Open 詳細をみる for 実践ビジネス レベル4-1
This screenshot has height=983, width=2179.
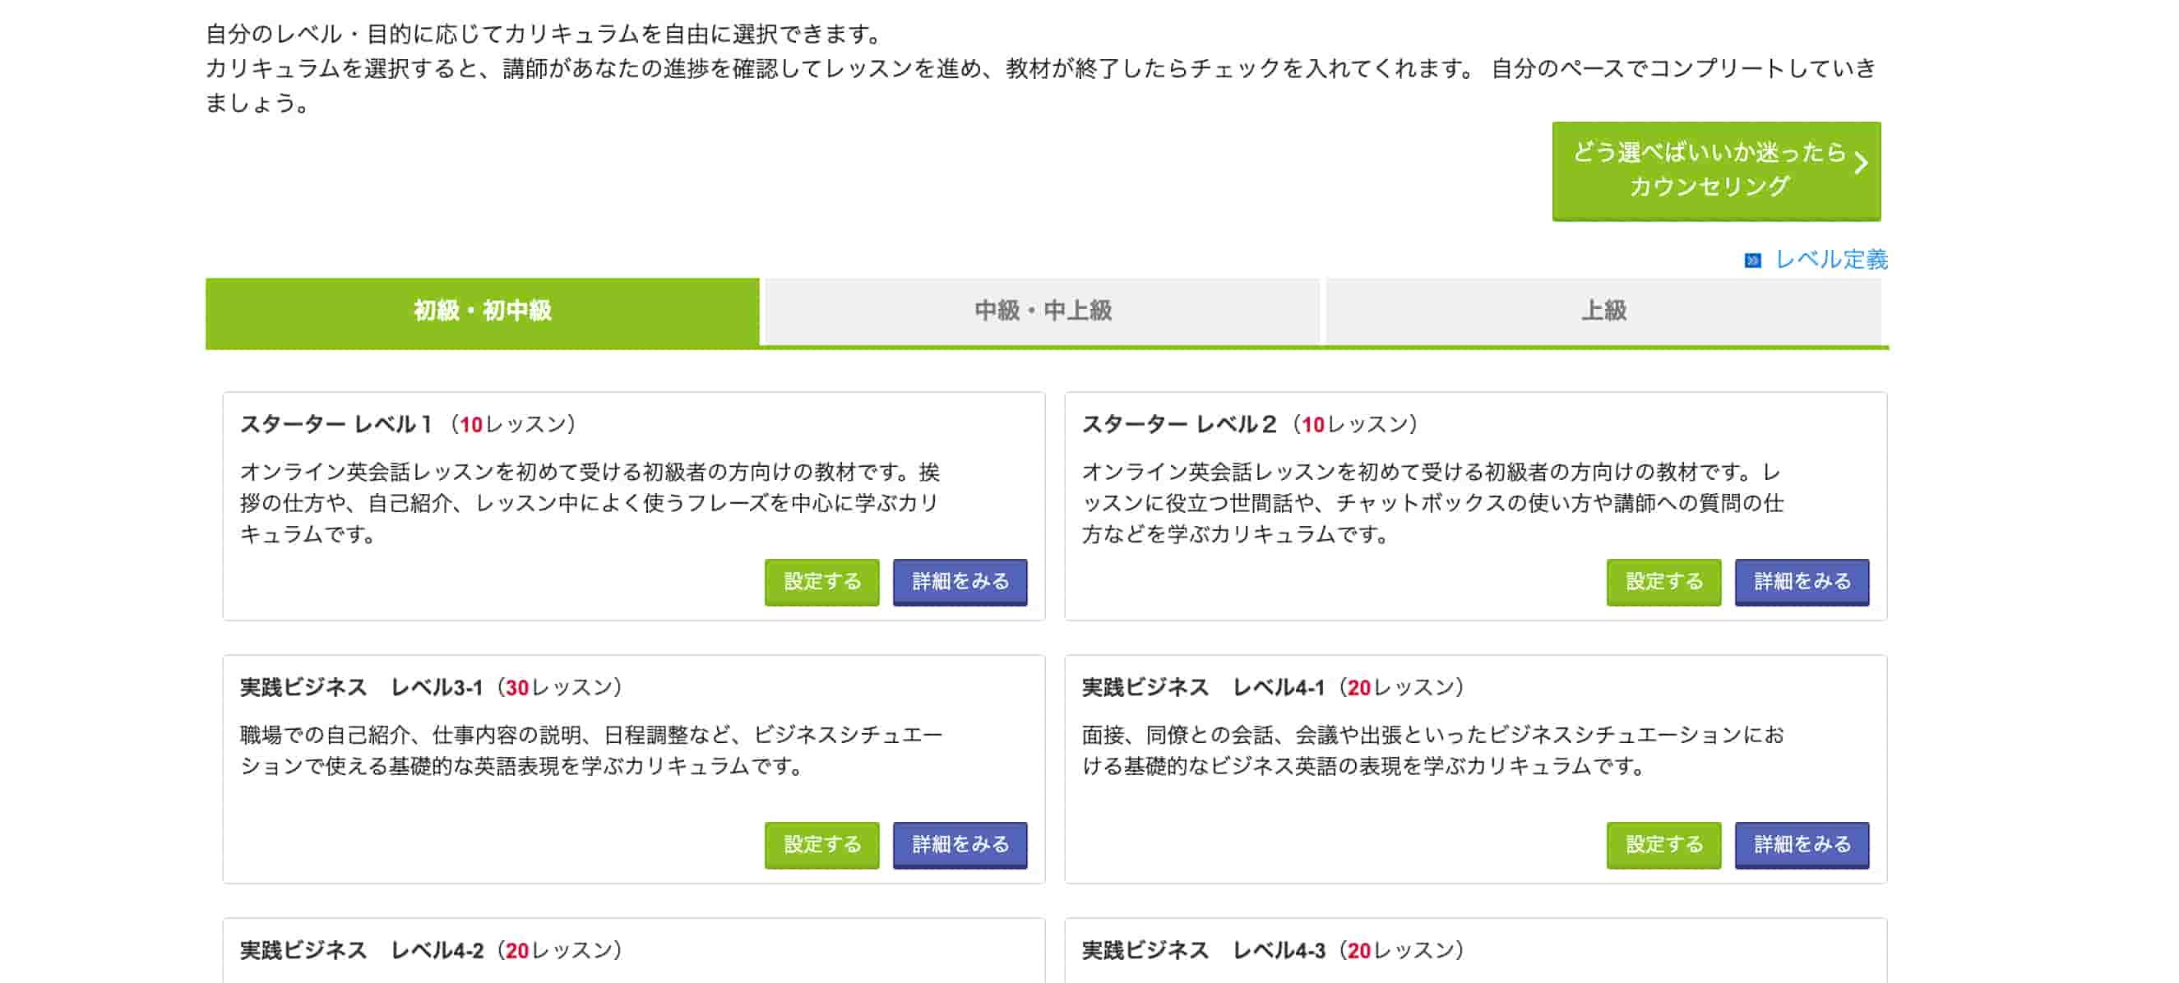click(1802, 844)
